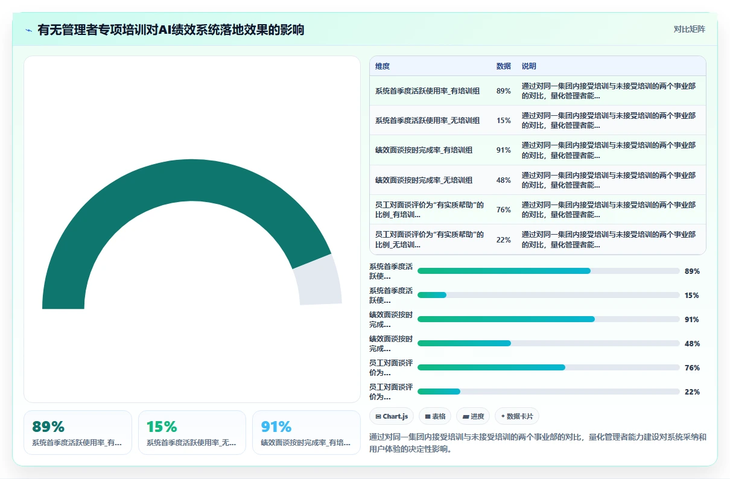Click the 22% table cell
The width and height of the screenshot is (730, 479).
[x=504, y=239]
